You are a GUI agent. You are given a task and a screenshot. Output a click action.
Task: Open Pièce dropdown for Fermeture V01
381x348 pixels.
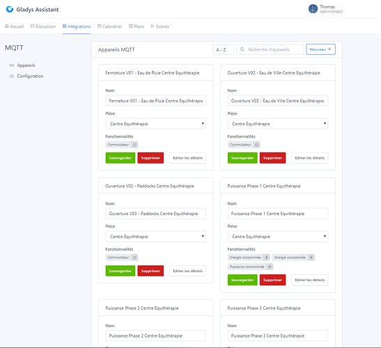tap(156, 124)
